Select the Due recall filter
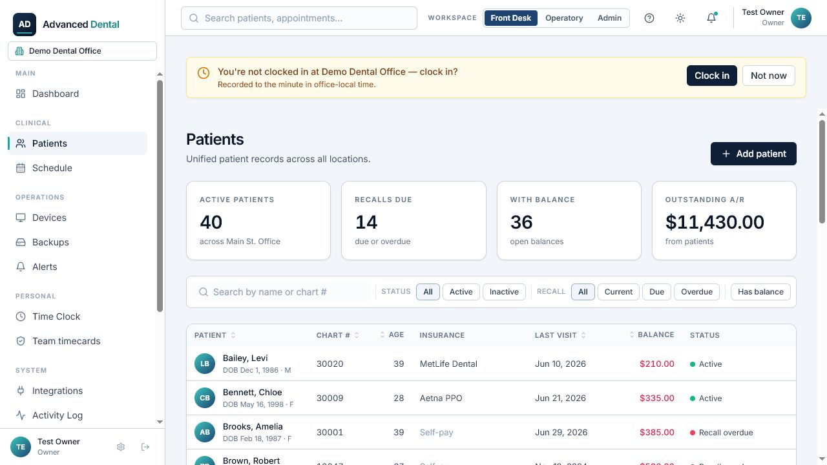The width and height of the screenshot is (827, 465). click(657, 292)
